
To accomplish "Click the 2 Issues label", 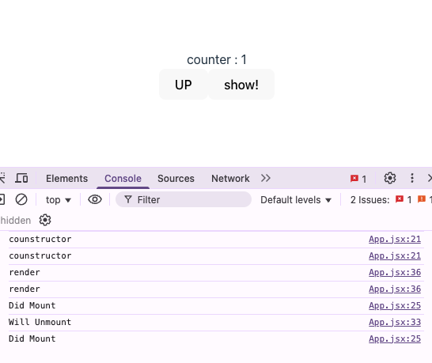I will 369,200.
